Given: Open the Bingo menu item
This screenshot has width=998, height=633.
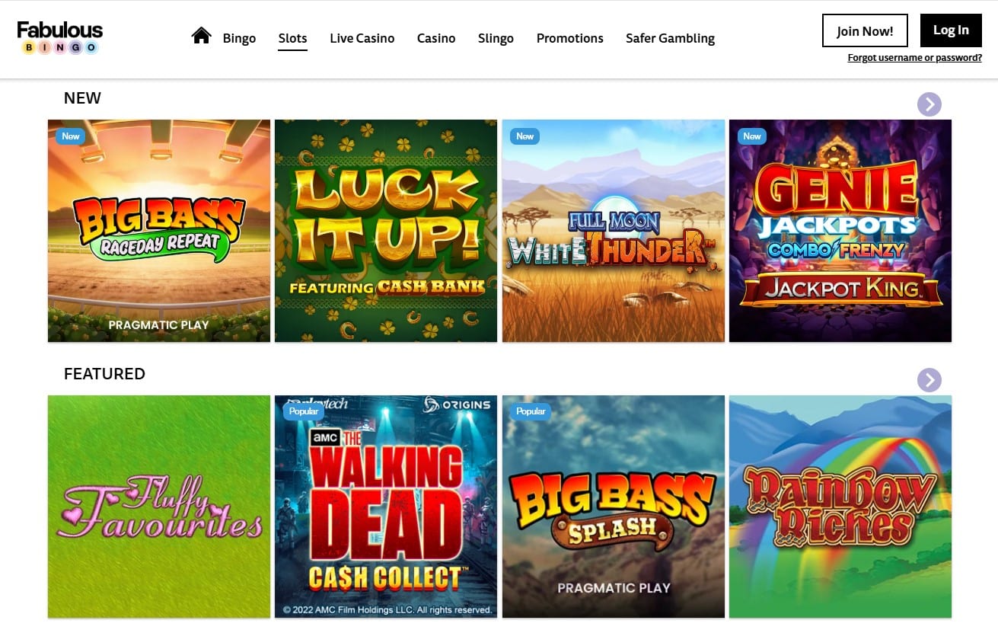Looking at the screenshot, I should pyautogui.click(x=239, y=38).
